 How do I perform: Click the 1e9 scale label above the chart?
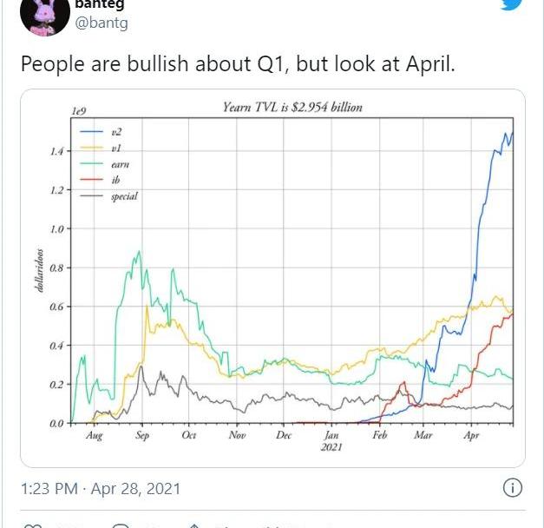click(x=81, y=112)
